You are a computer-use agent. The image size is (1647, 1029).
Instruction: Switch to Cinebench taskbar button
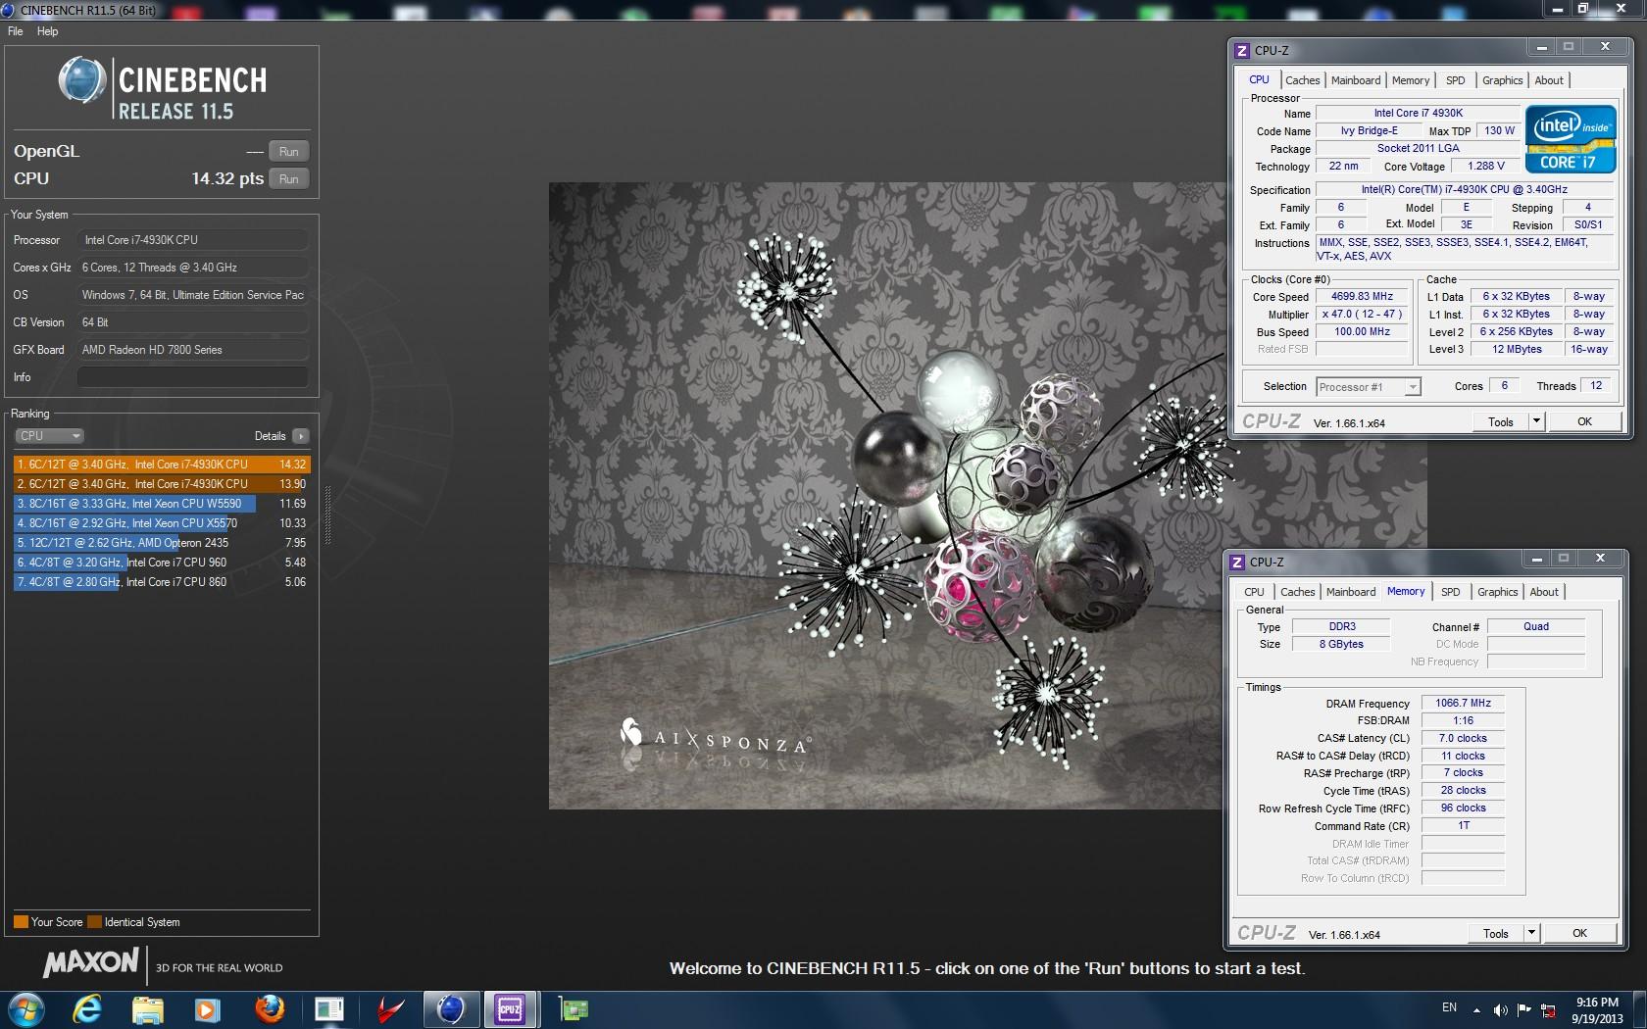[451, 1009]
